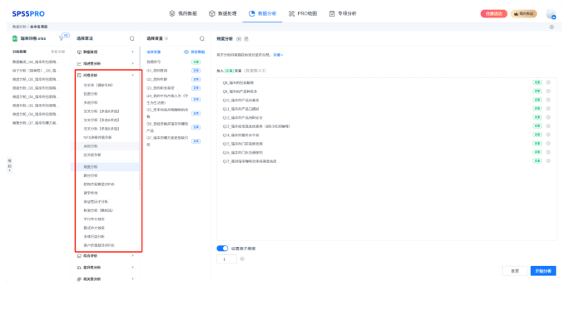Open the video help icon beside the analysis title
The image size is (575, 325).
(x=239, y=39)
